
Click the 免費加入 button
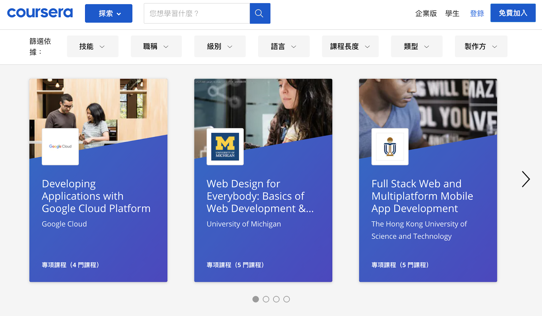click(513, 13)
